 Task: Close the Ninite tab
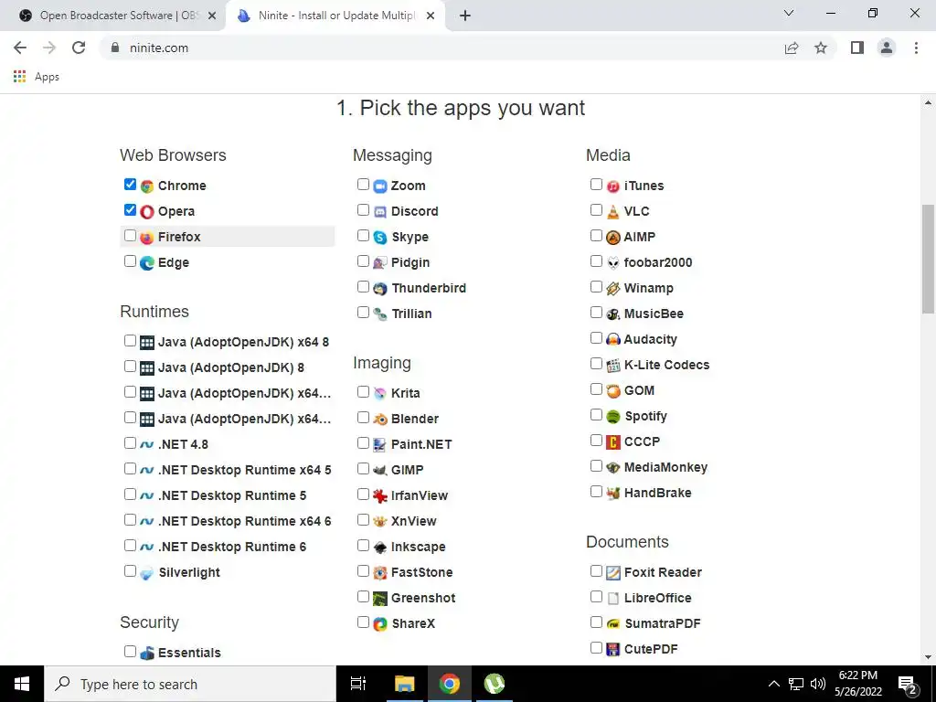[x=430, y=16]
